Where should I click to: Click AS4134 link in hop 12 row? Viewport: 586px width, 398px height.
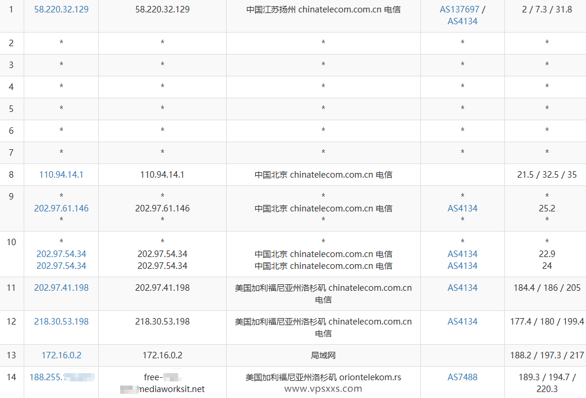pos(462,322)
